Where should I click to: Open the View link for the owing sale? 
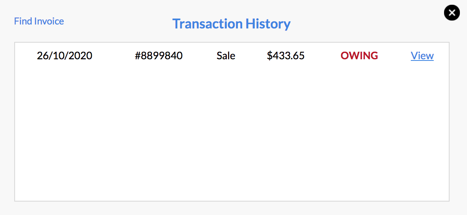[422, 56]
